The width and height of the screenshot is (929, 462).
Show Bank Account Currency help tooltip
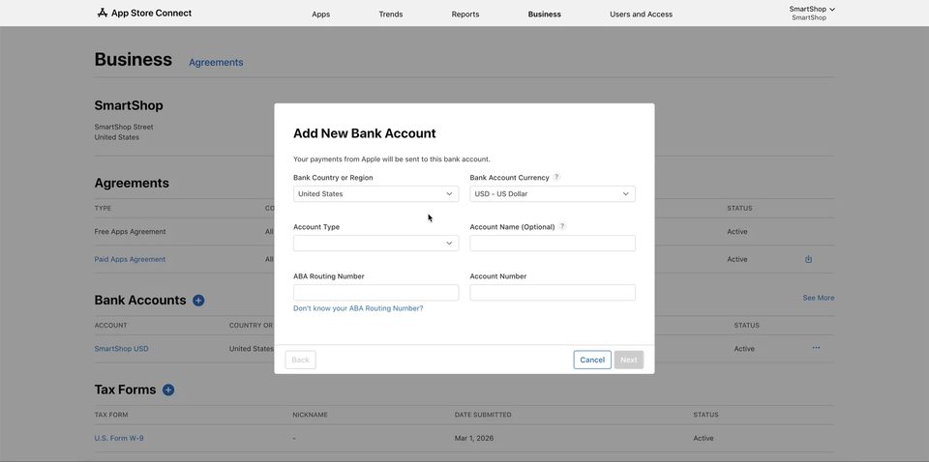(556, 177)
